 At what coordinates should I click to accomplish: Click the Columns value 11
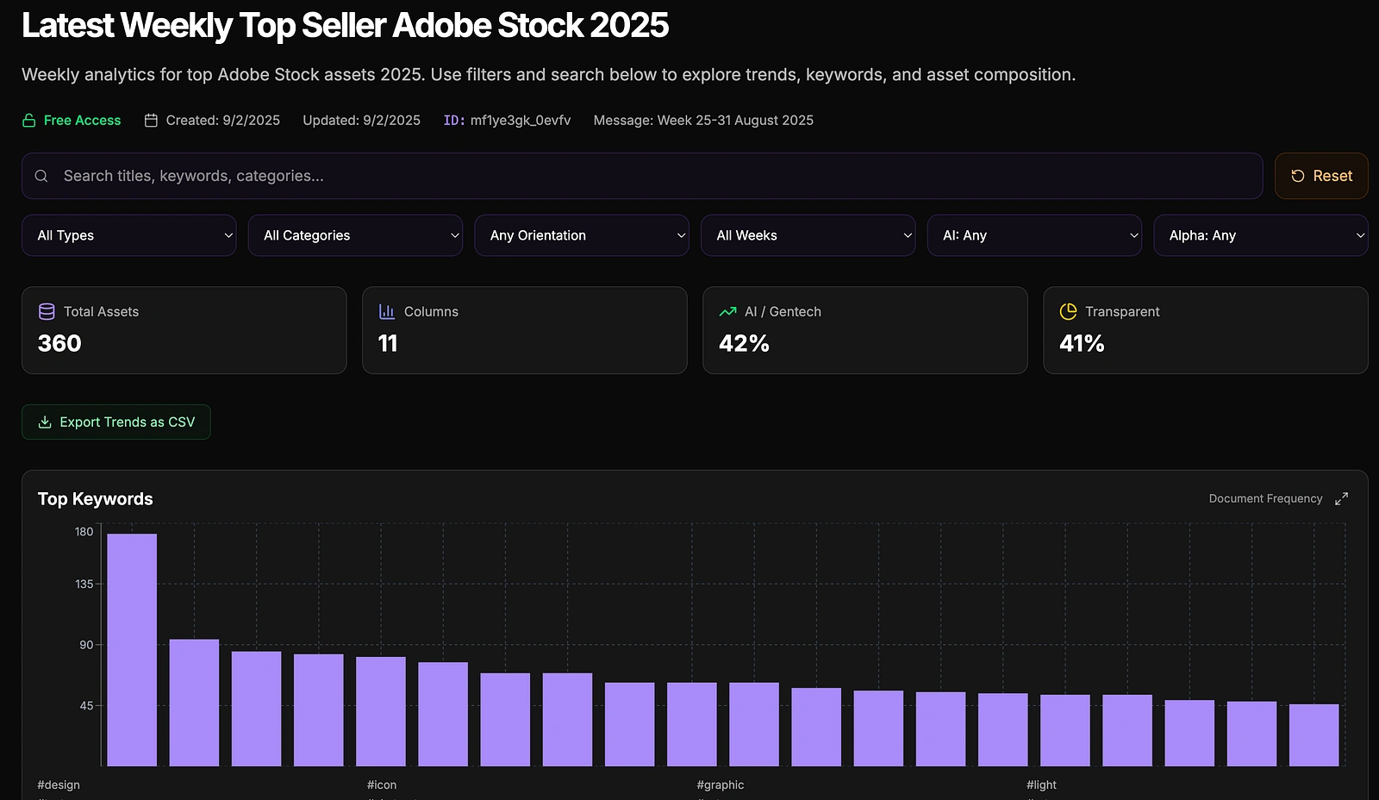388,343
